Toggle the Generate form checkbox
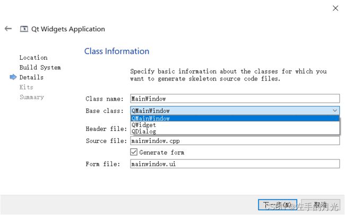Viewport: 345px width, 215px height. coord(134,152)
